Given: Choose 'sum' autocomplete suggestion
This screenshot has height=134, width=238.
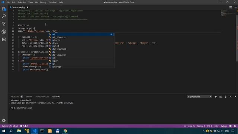Looking at the screenshot, I should click(x=81, y=58).
